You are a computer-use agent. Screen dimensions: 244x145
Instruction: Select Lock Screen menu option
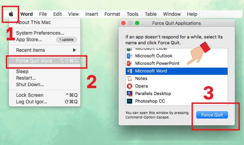(x=30, y=95)
